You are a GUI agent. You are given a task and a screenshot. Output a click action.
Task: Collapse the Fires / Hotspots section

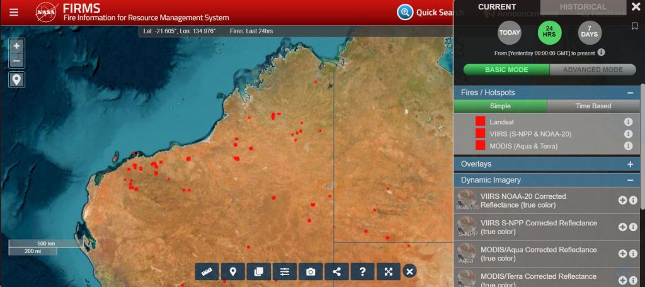click(x=630, y=93)
